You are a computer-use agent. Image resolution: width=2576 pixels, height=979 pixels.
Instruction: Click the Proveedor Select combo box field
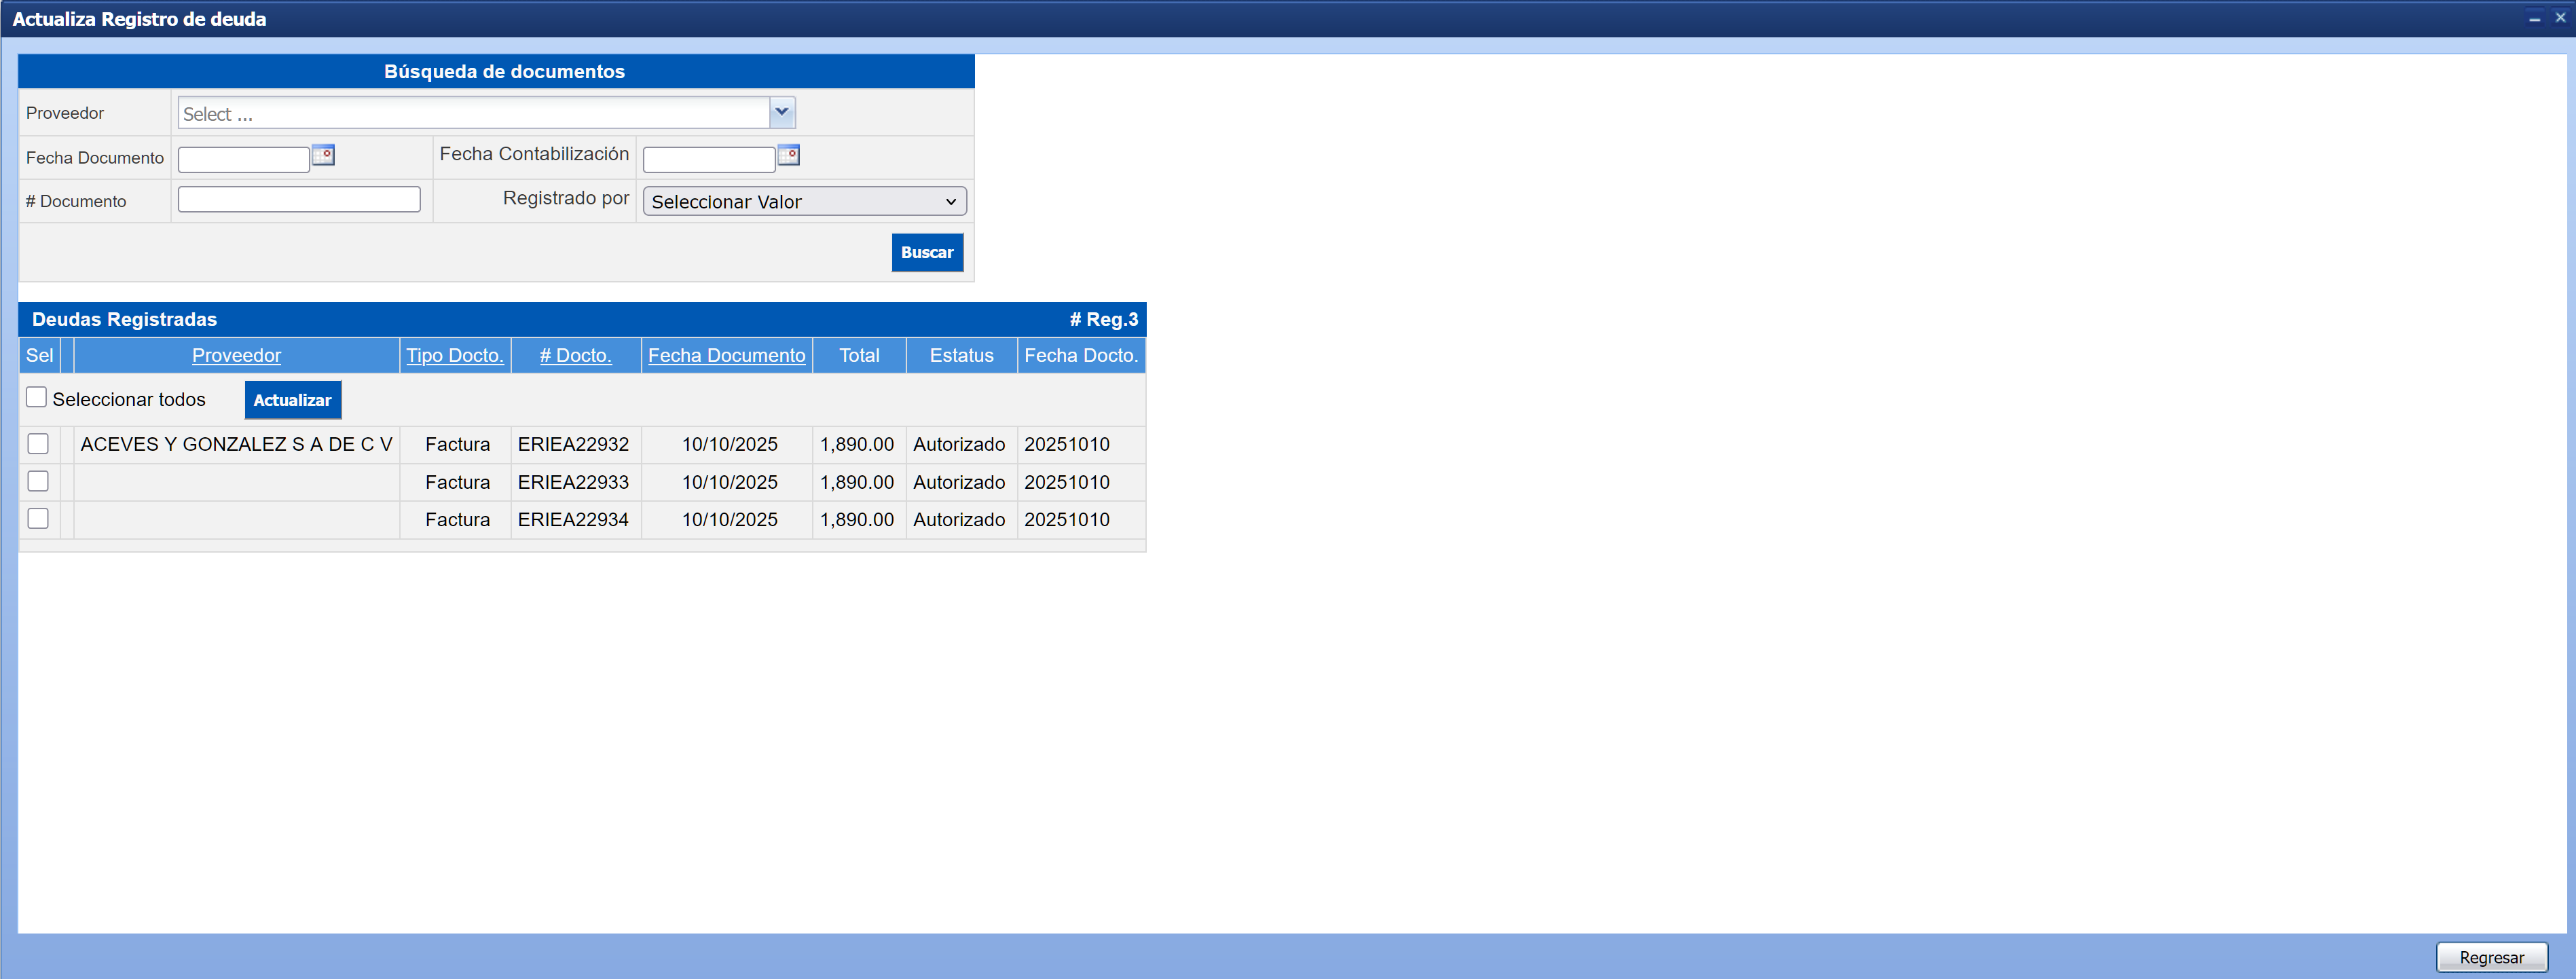pyautogui.click(x=473, y=114)
